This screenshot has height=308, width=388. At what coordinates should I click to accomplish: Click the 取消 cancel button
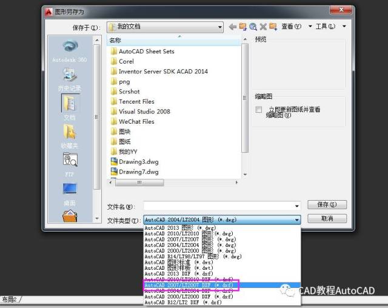pyautogui.click(x=327, y=219)
